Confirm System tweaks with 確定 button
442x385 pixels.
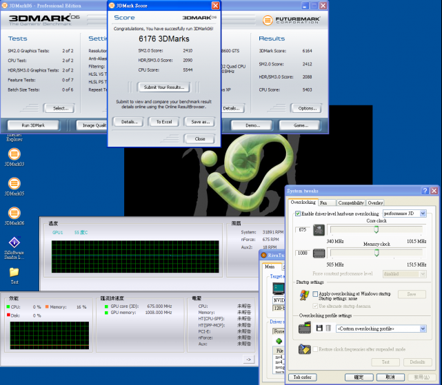pyautogui.click(x=359, y=377)
